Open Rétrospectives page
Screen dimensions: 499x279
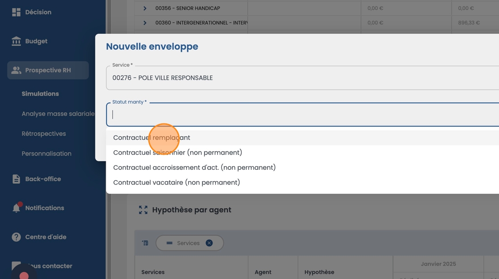coord(44,134)
